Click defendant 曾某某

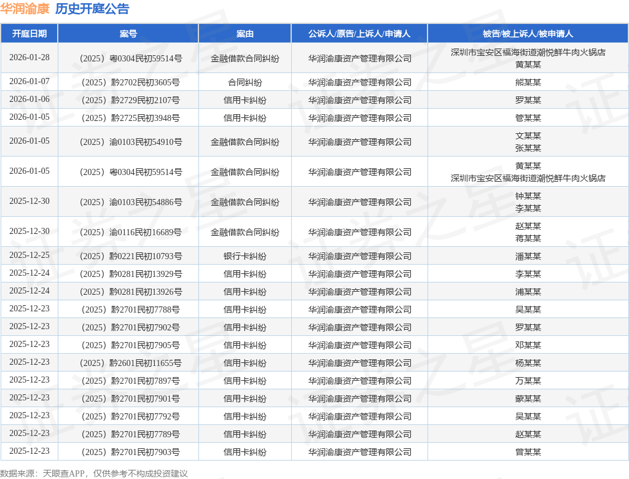[528, 452]
